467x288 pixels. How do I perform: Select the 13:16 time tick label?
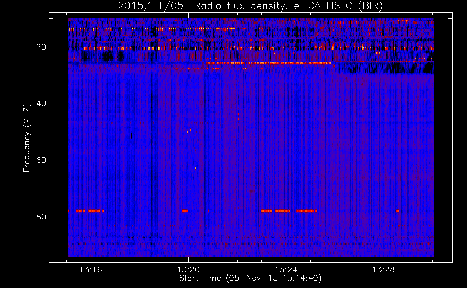(x=91, y=270)
